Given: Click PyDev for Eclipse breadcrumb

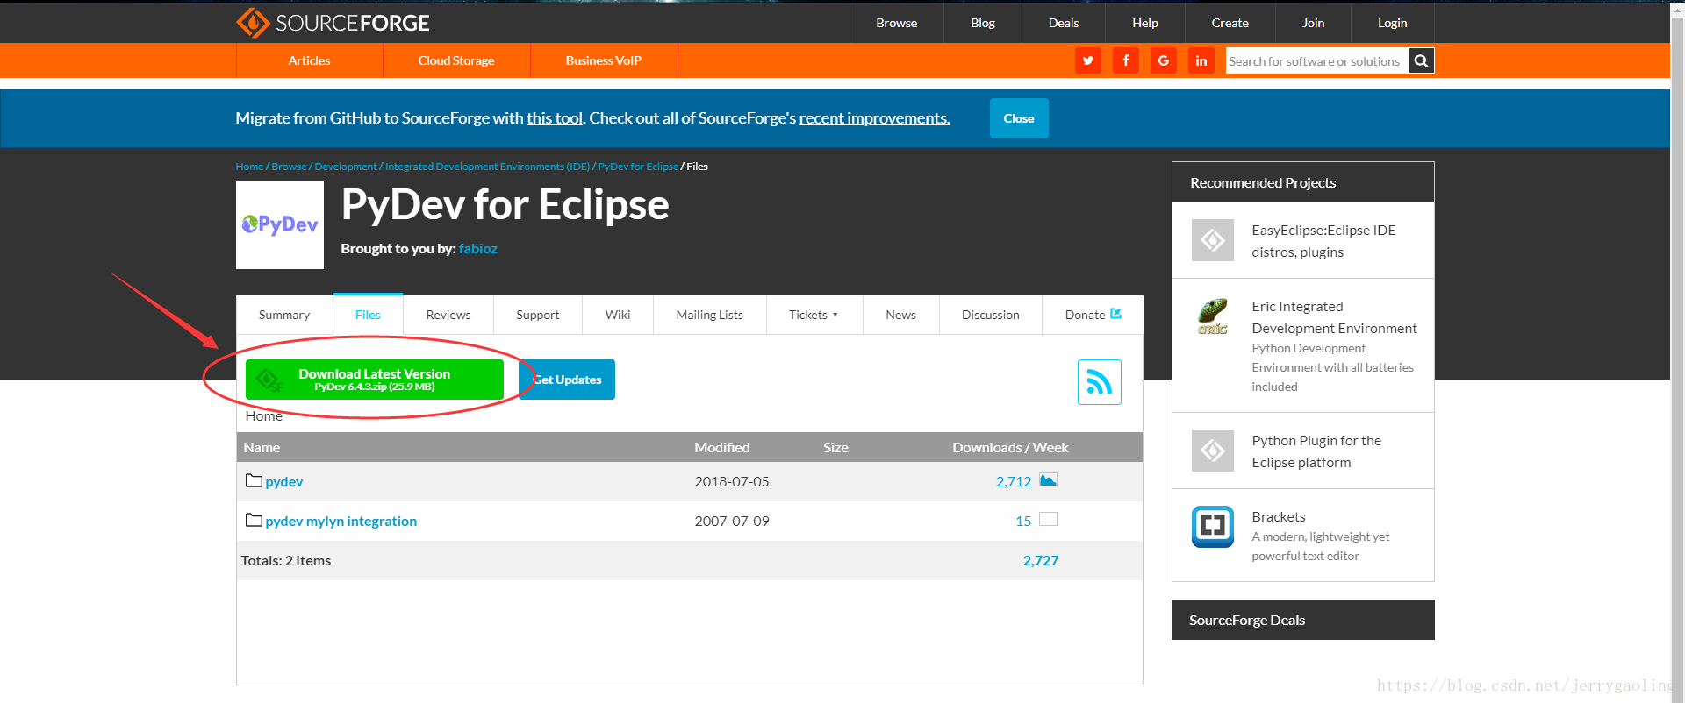Looking at the screenshot, I should 638,167.
